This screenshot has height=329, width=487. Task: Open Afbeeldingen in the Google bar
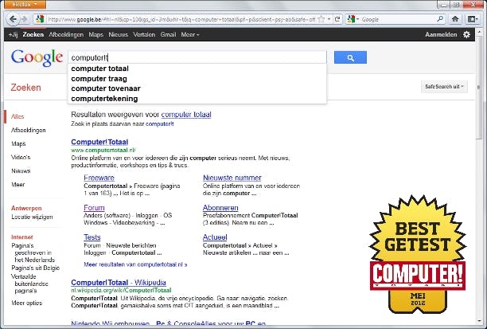point(66,34)
